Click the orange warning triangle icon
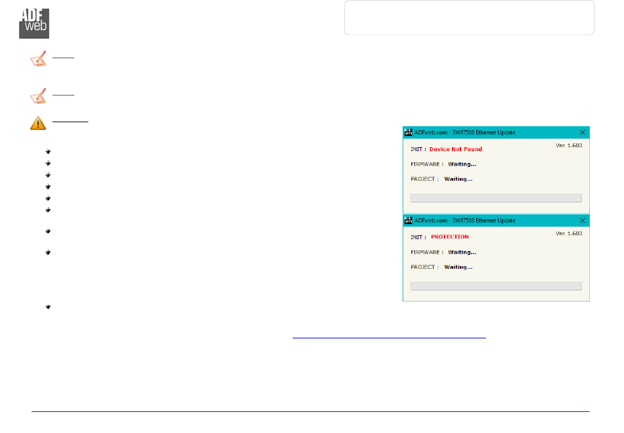This screenshot has height=433, width=624. [38, 123]
